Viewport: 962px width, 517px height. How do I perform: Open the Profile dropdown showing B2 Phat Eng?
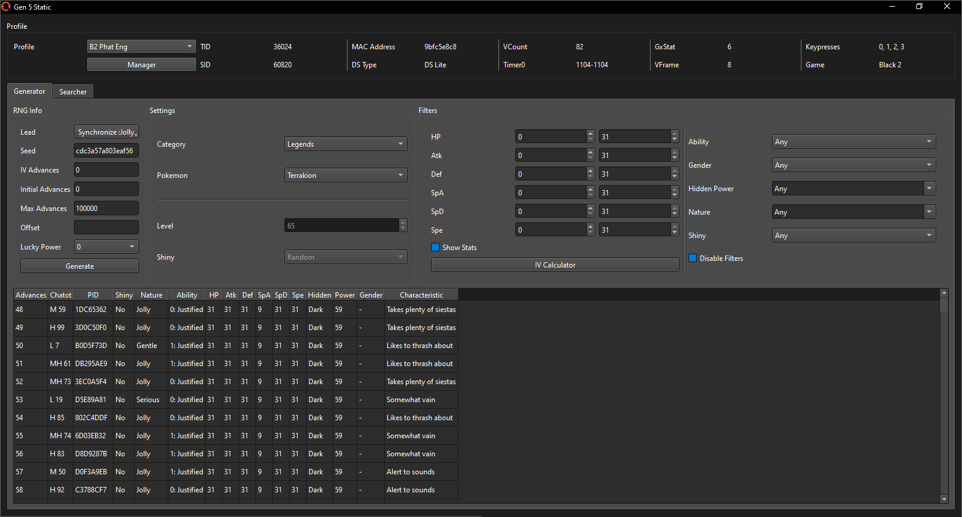pyautogui.click(x=141, y=46)
